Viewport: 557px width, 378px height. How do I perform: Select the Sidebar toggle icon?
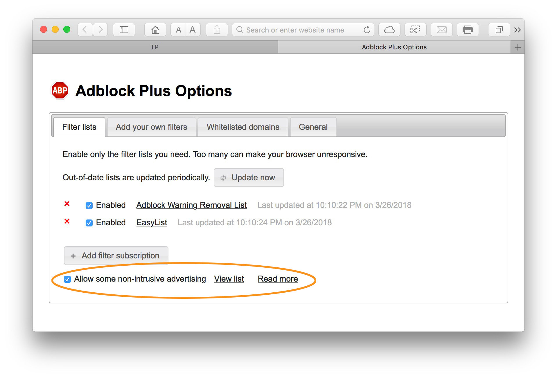coord(124,29)
